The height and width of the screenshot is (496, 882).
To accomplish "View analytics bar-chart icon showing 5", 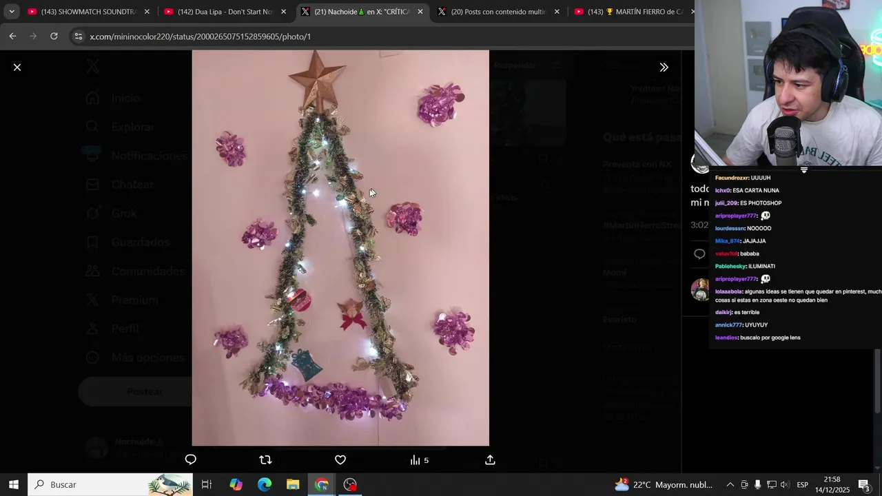I will (419, 460).
